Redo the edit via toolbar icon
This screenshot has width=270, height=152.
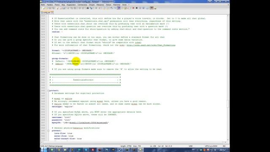click(83, 8)
